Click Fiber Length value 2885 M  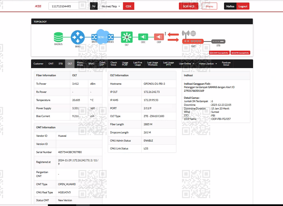click(x=148, y=124)
